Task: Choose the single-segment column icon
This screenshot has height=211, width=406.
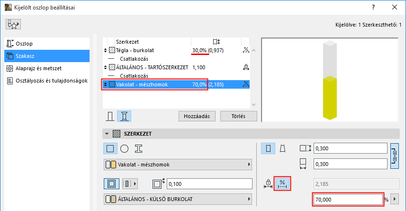Action: click(111, 116)
